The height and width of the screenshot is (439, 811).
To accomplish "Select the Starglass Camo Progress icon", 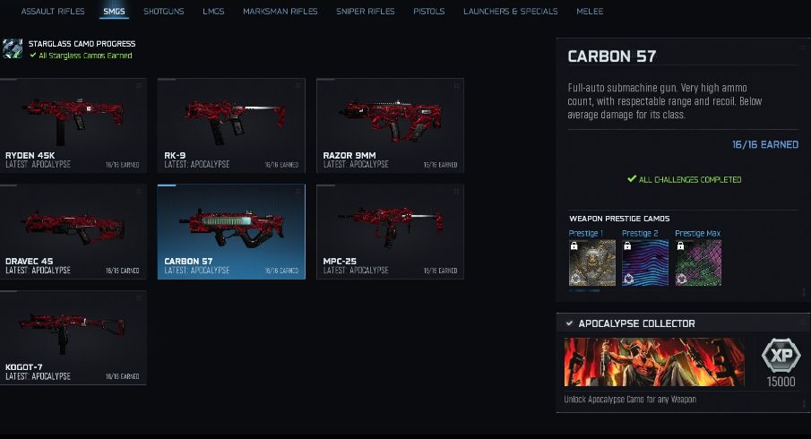I will tap(12, 48).
